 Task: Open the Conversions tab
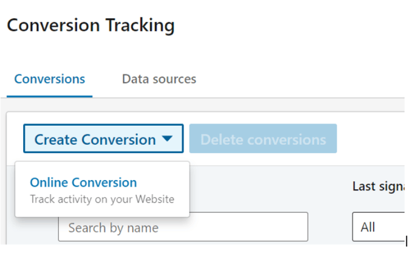[x=50, y=79]
